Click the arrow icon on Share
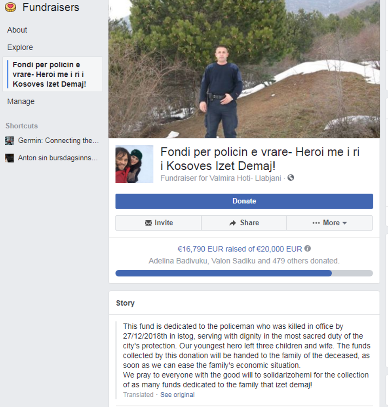The width and height of the screenshot is (388, 407). (x=232, y=223)
